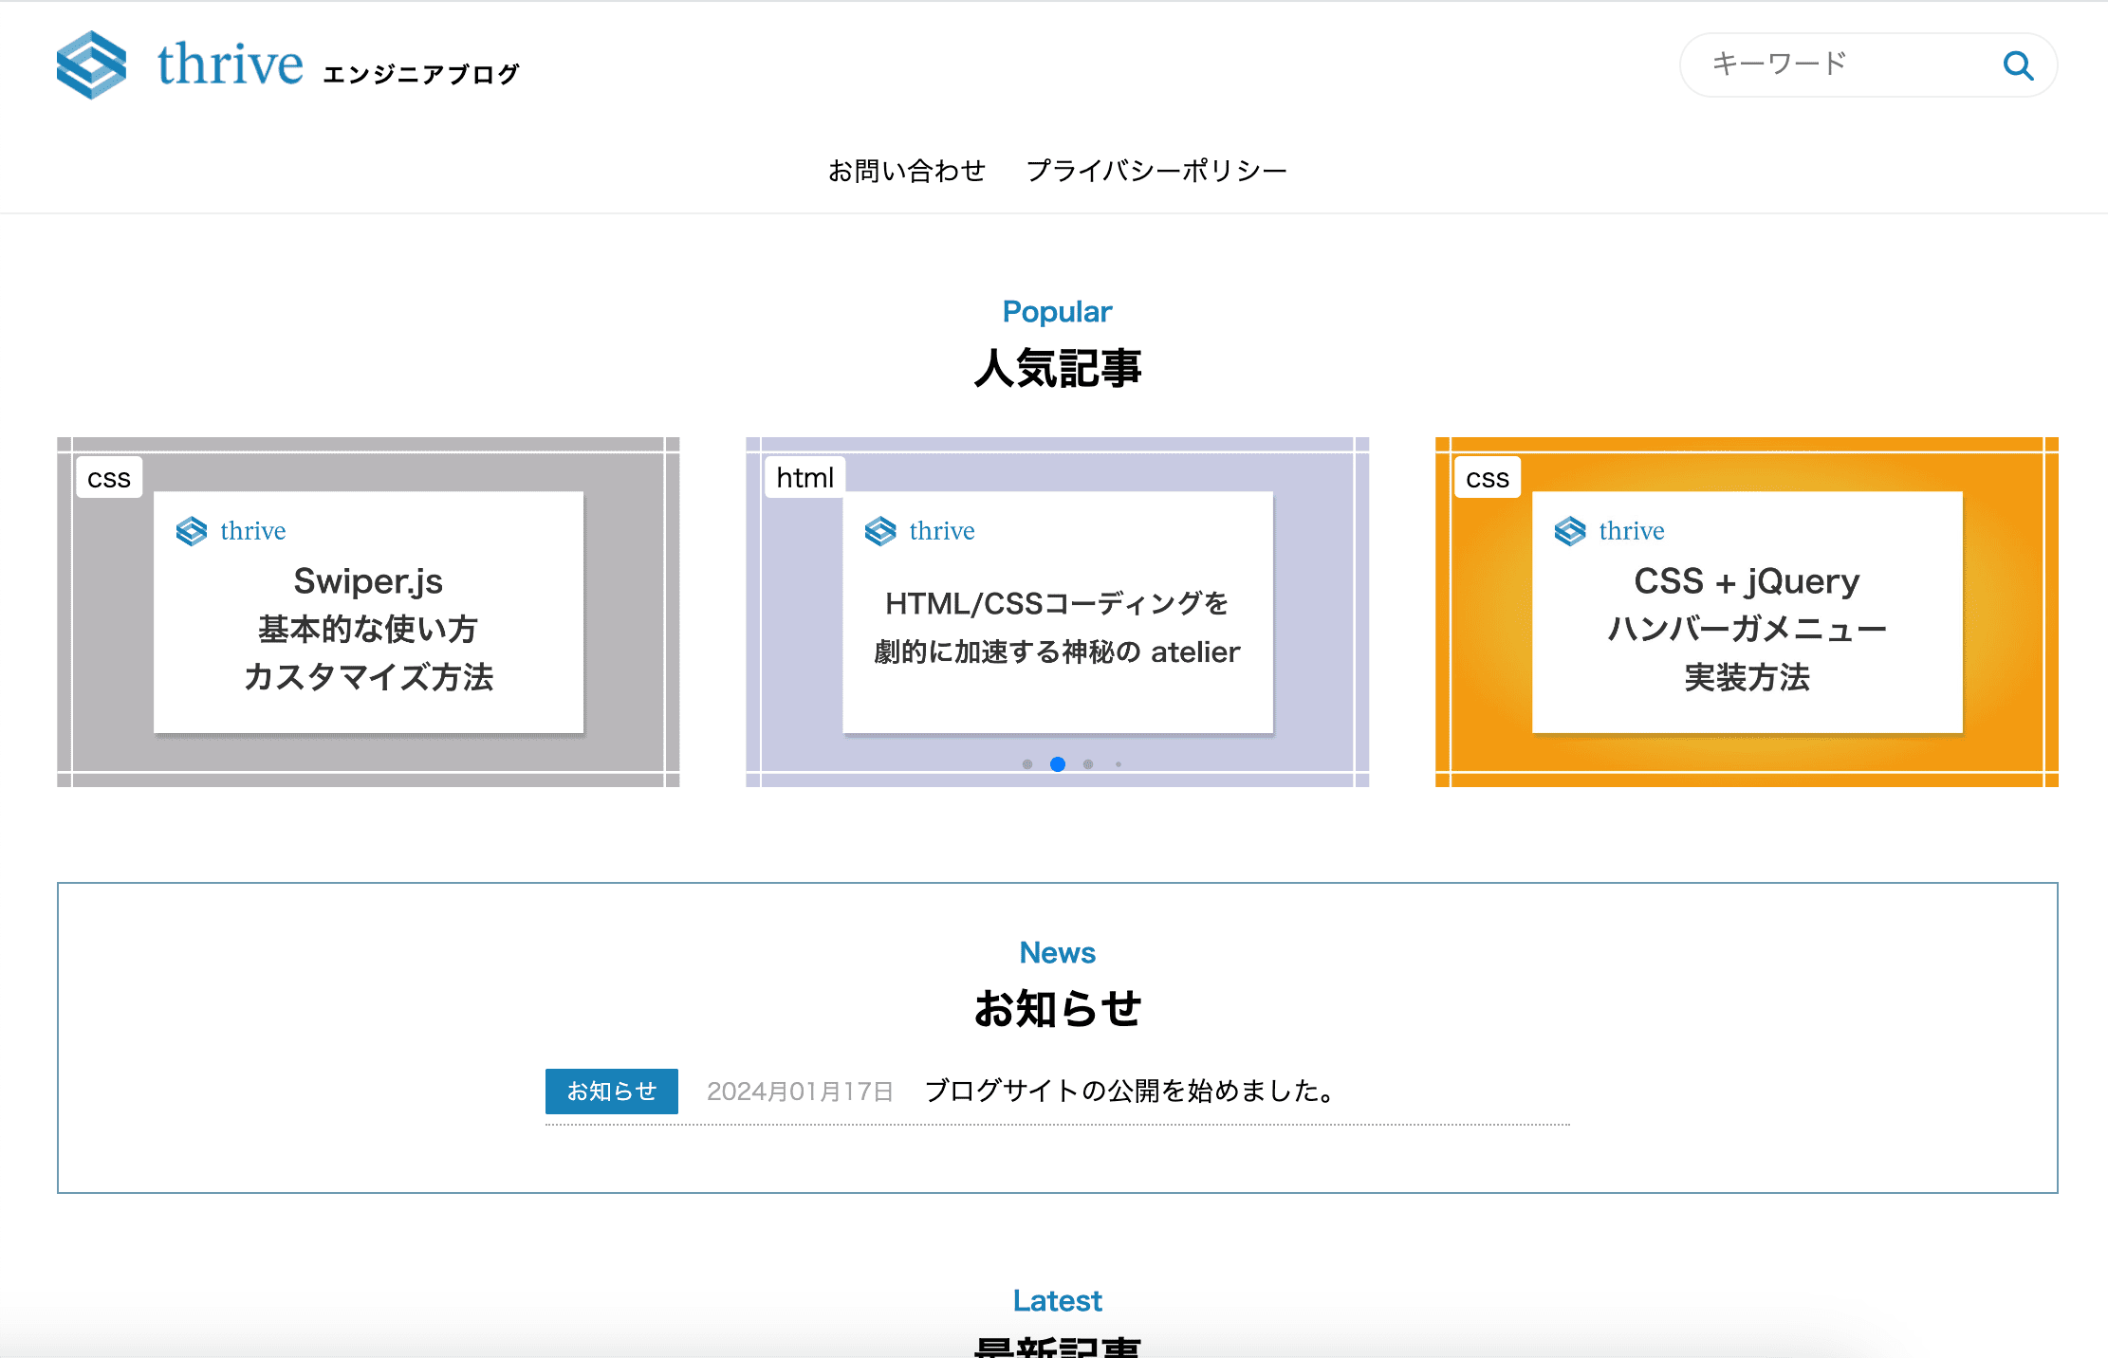Click the html tag on the carousel slide
Screen dimensions: 2108x1358
804,477
